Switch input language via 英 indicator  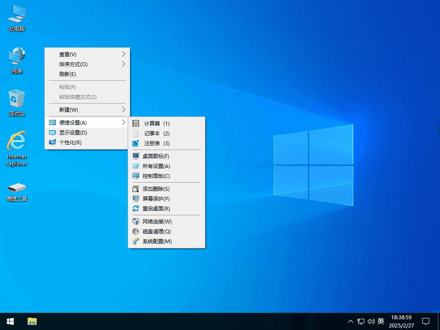click(381, 321)
